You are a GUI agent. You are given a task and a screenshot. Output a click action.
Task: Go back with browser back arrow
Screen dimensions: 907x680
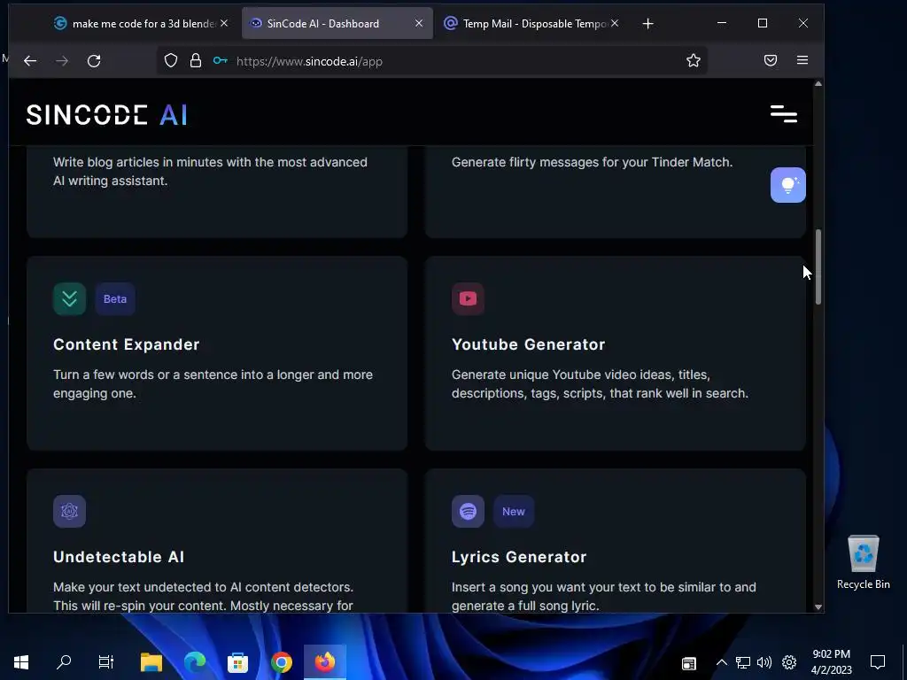pos(30,61)
